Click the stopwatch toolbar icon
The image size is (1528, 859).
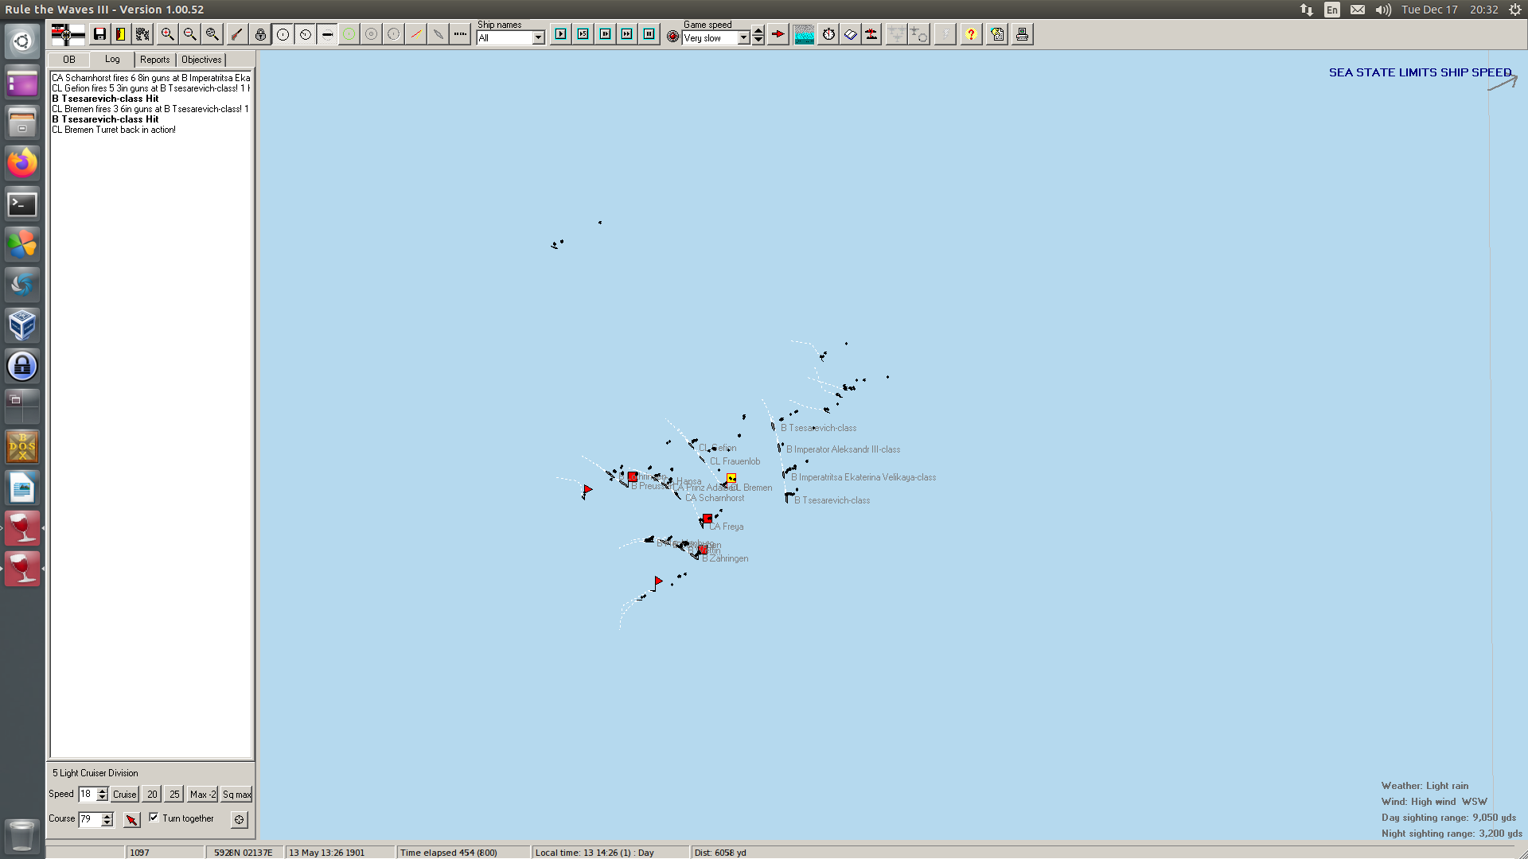tap(828, 34)
